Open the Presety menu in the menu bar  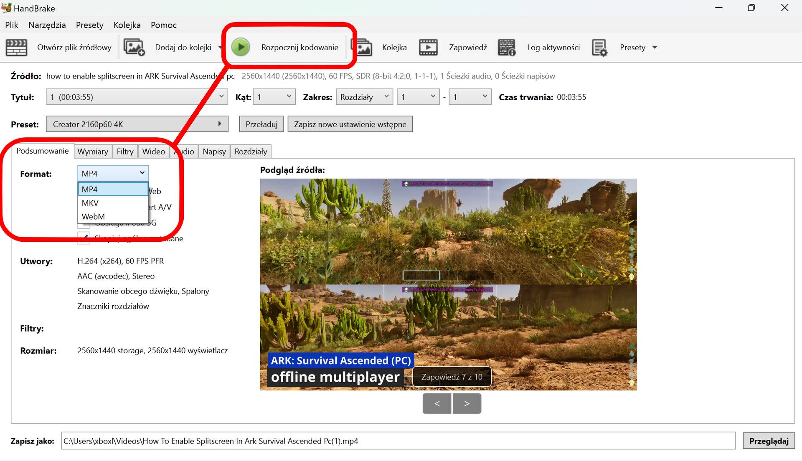click(x=89, y=25)
